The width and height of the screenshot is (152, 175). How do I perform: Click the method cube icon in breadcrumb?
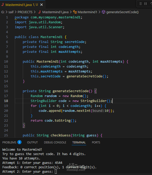pyautogui.click(x=104, y=12)
